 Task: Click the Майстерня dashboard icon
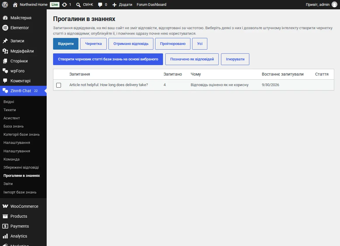pos(5,18)
